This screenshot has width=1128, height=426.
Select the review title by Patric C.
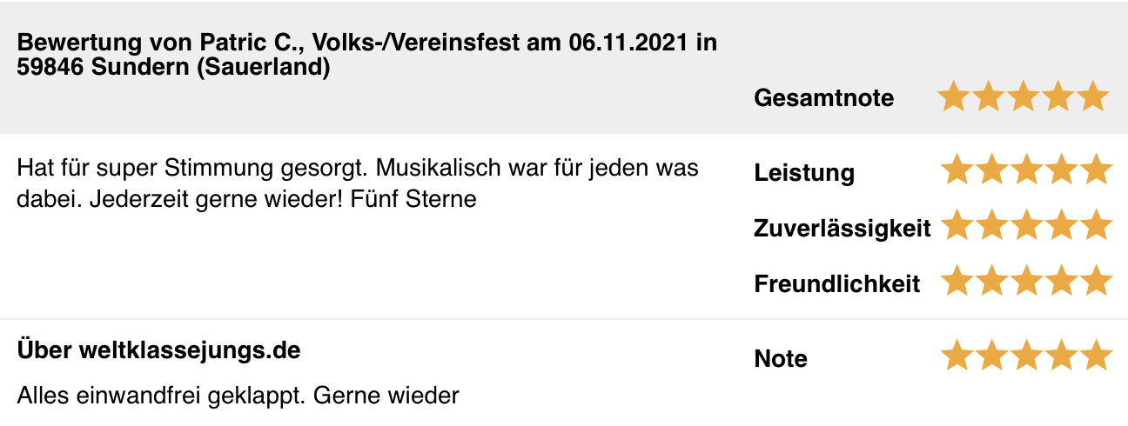(367, 55)
